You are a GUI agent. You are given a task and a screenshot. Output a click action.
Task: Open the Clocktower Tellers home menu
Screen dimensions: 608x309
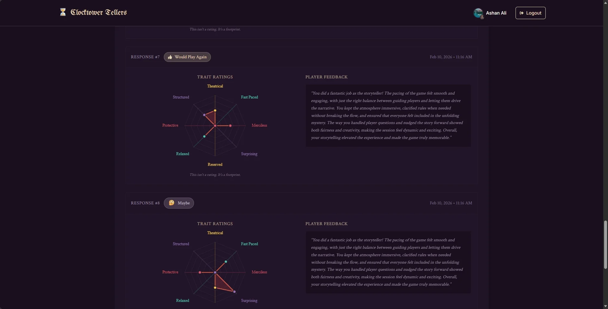coord(93,12)
